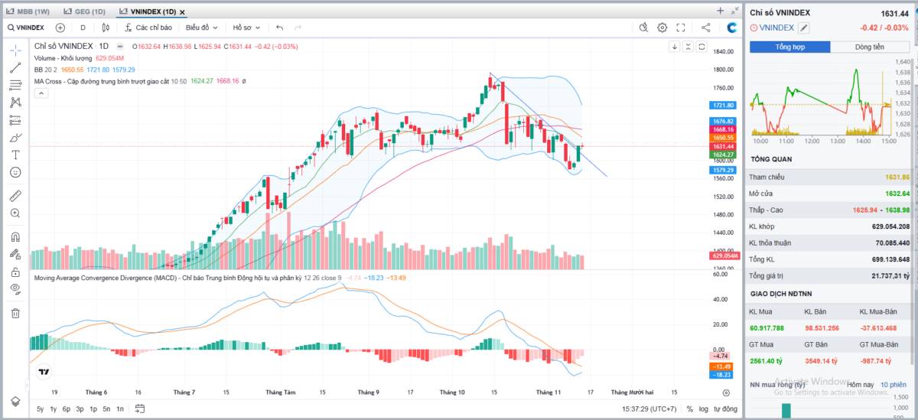Enter fullscreen chart mode
Screen dimensions: 918x420
click(681, 28)
